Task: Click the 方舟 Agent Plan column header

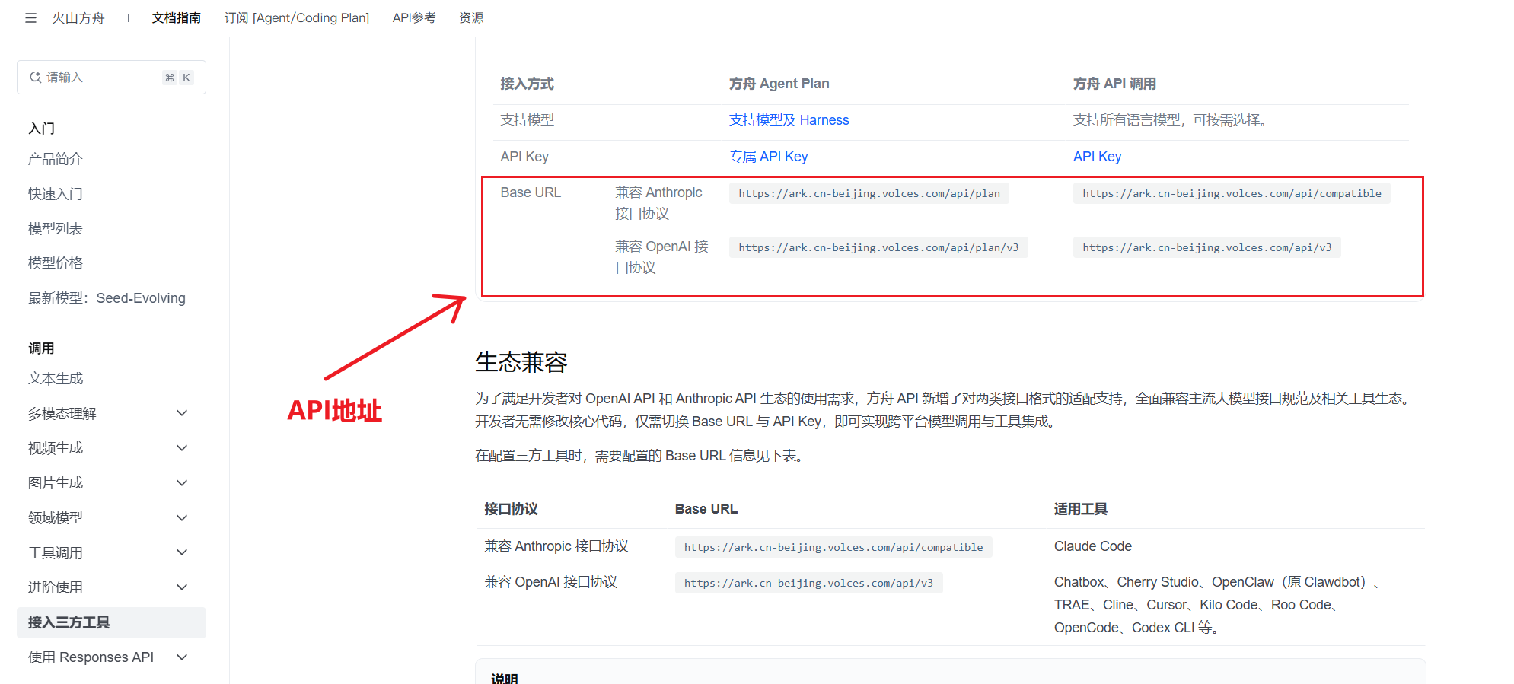Action: pos(779,84)
